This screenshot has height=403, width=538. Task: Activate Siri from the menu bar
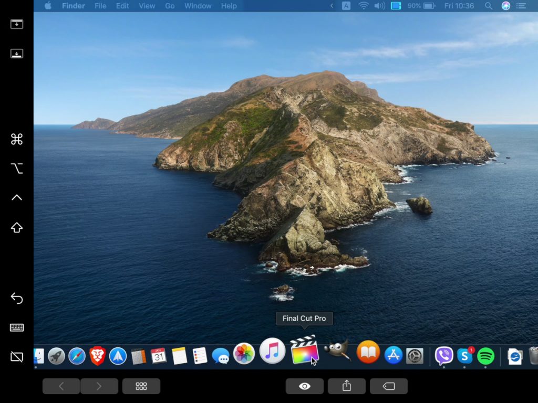coord(506,6)
